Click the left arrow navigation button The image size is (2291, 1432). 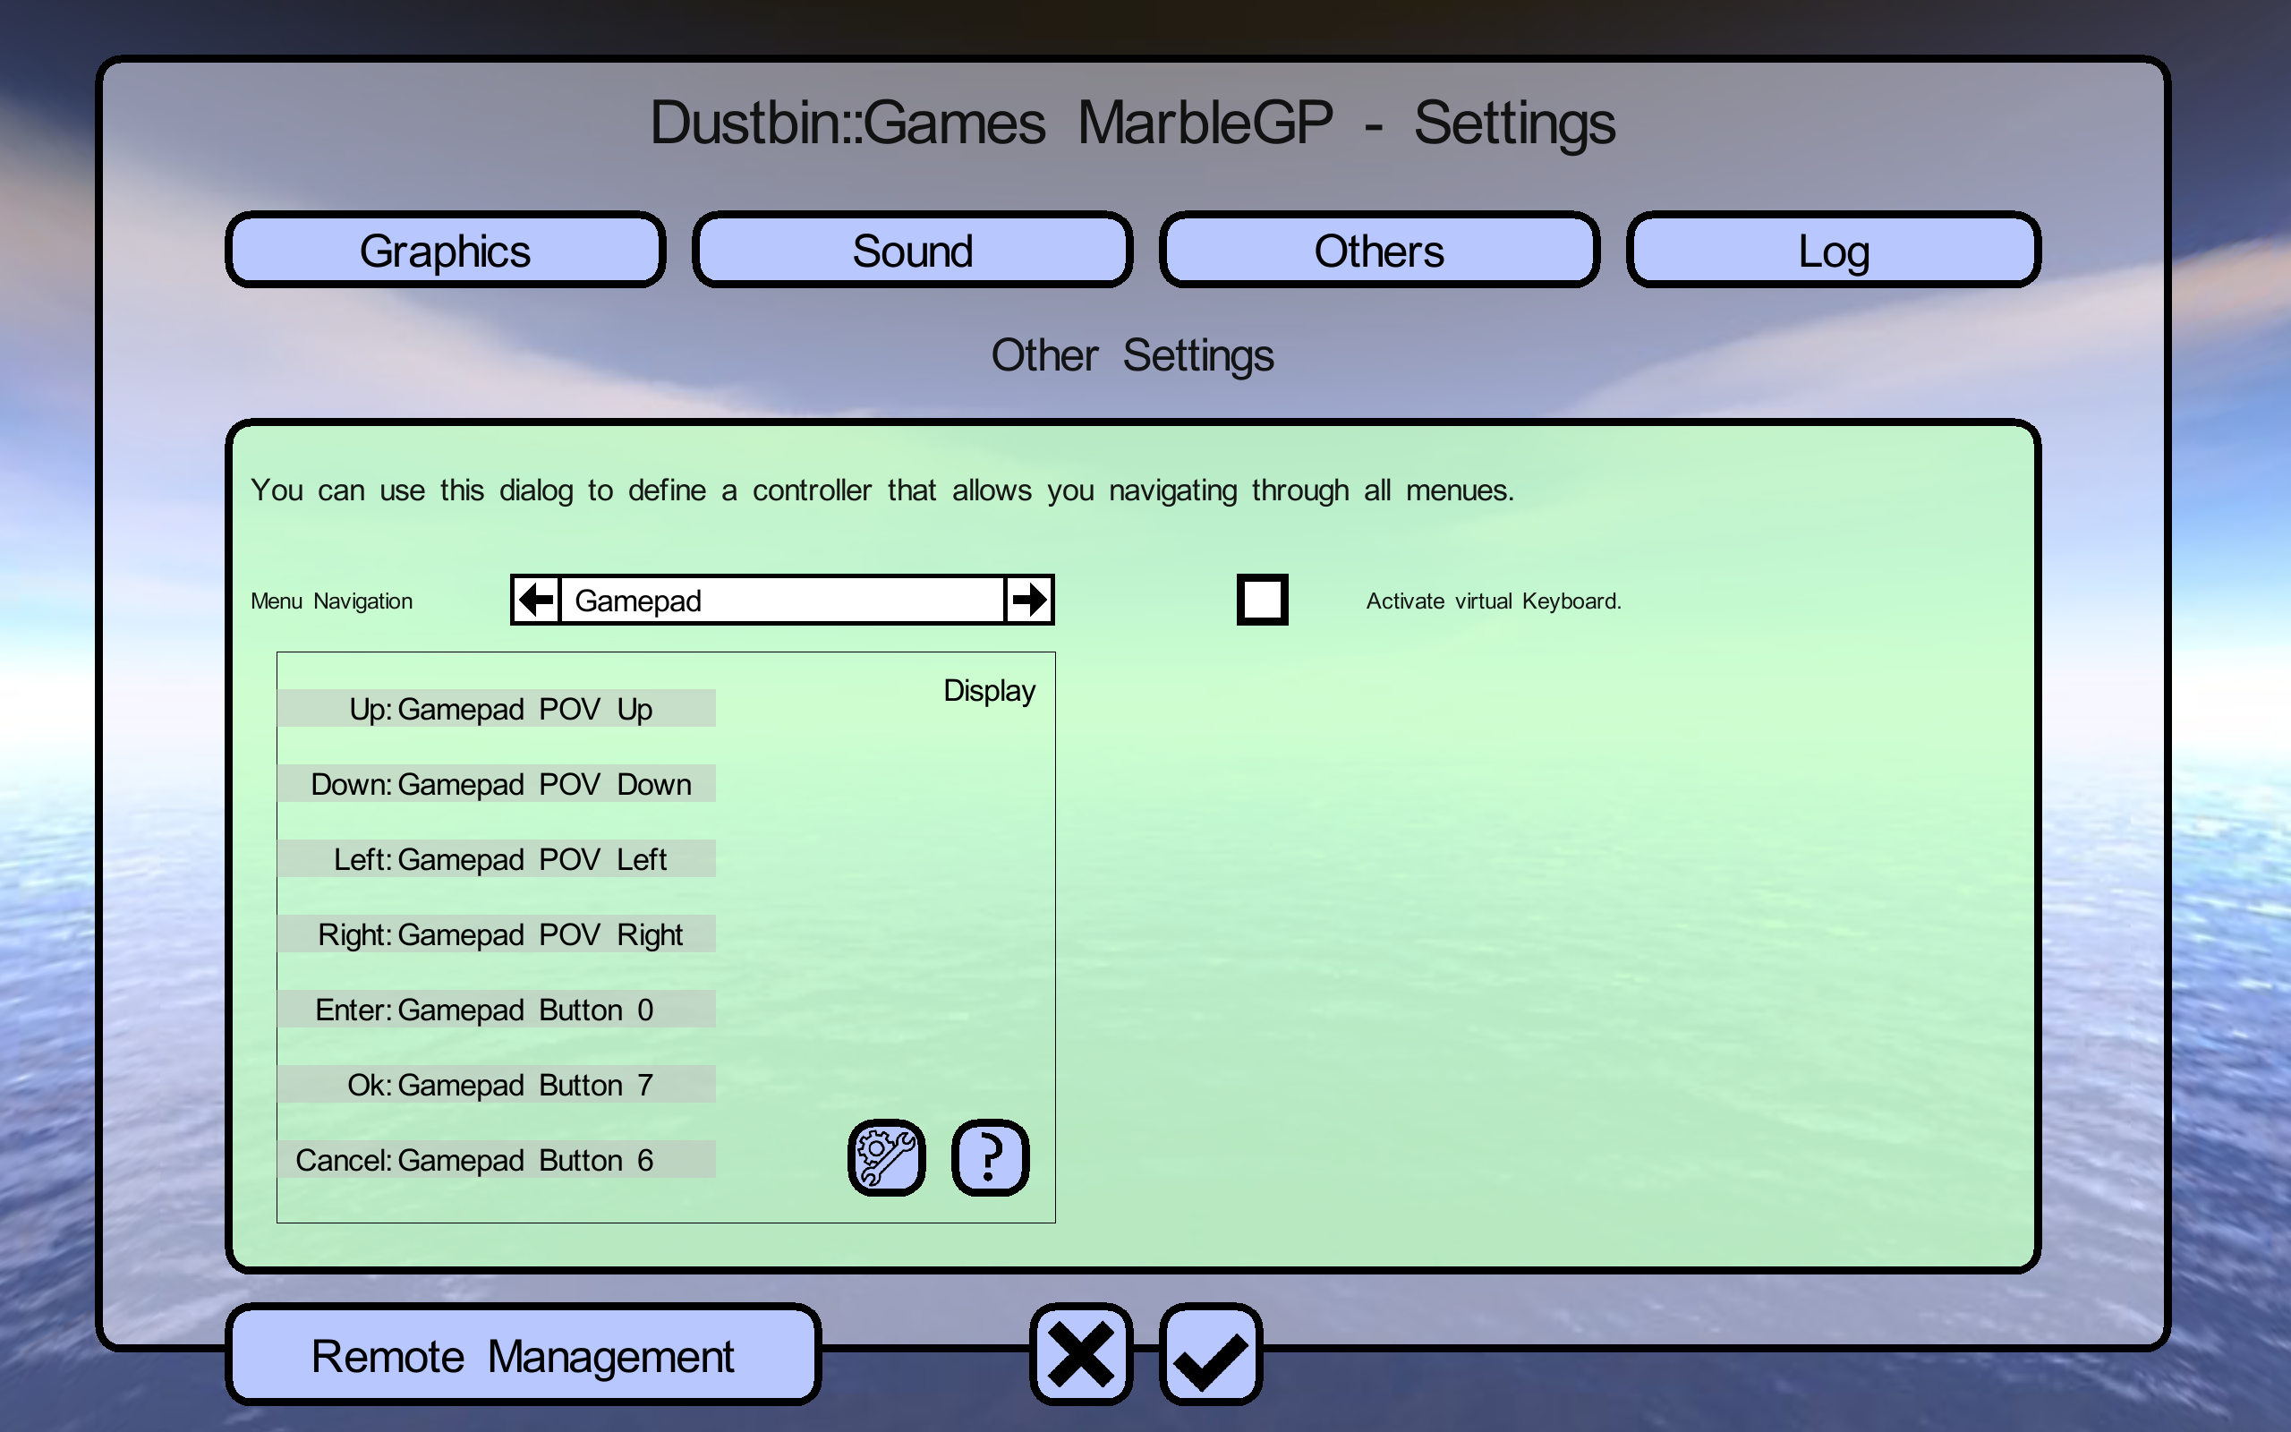tap(532, 599)
